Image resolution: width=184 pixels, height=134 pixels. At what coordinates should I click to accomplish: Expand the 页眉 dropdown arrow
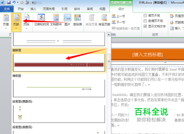pyautogui.click(x=6, y=28)
